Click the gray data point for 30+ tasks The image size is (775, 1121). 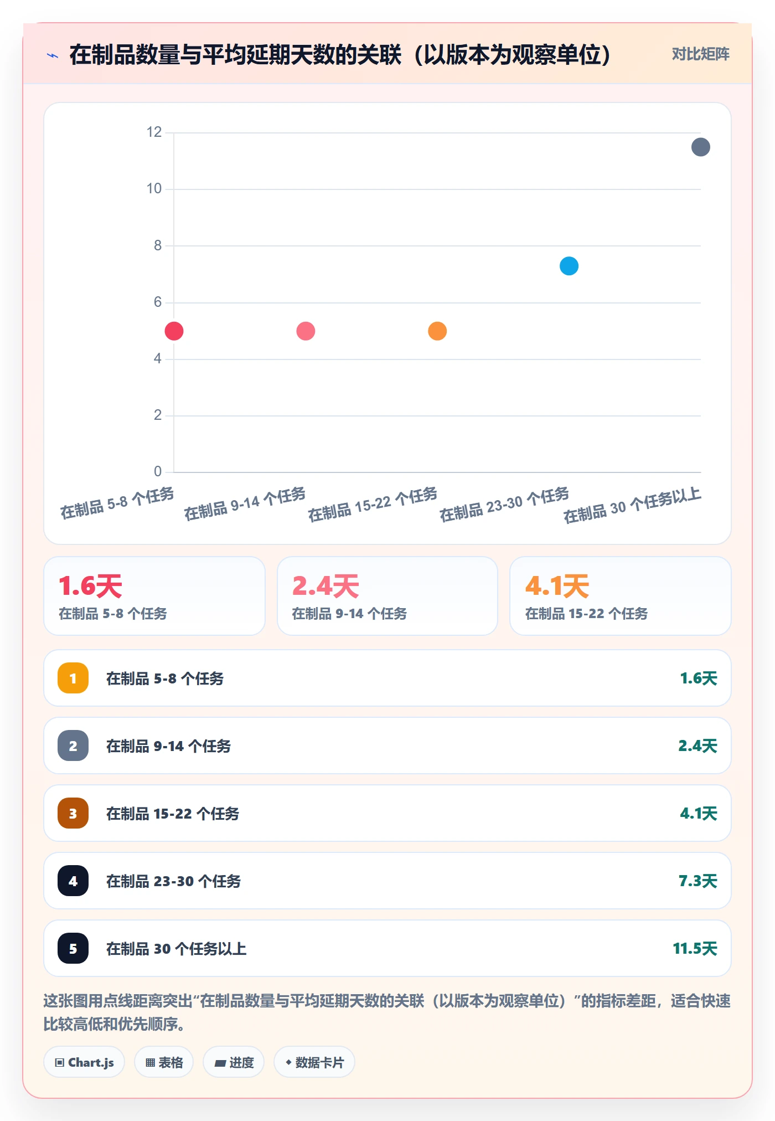tap(701, 147)
